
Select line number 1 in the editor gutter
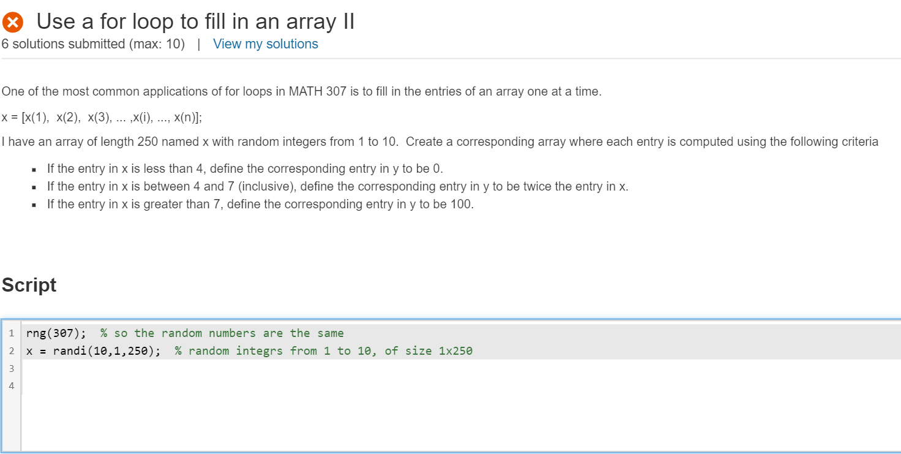click(12, 333)
